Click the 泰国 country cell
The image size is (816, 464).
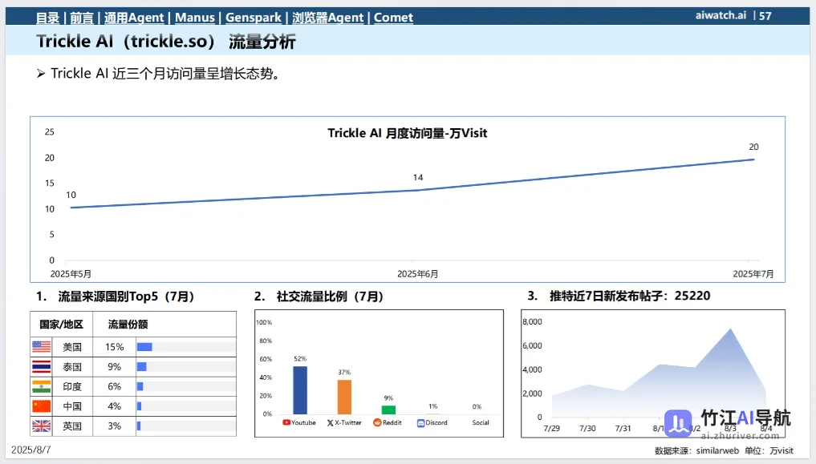point(72,367)
